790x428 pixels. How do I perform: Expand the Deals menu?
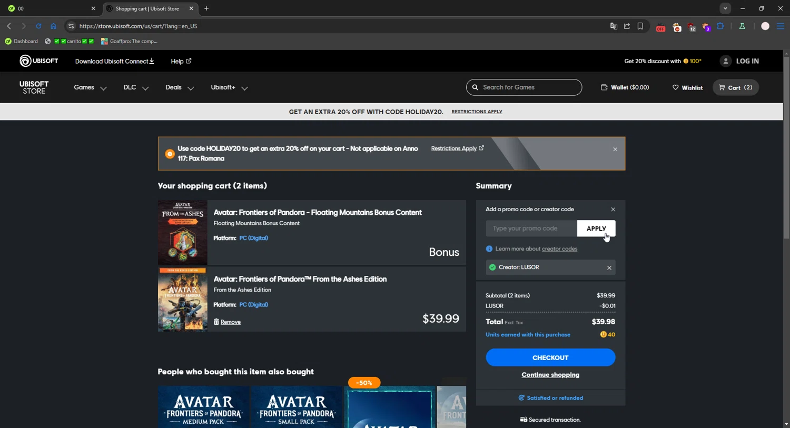tap(180, 87)
